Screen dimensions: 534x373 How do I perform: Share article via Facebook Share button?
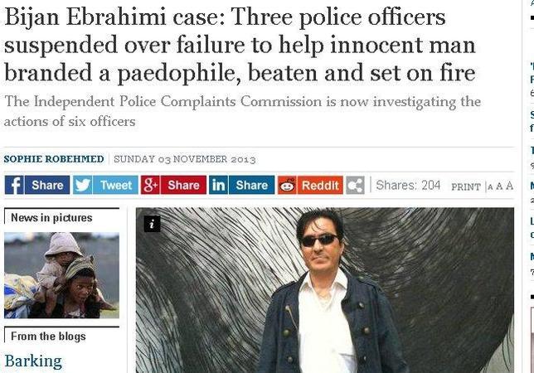tap(47, 185)
